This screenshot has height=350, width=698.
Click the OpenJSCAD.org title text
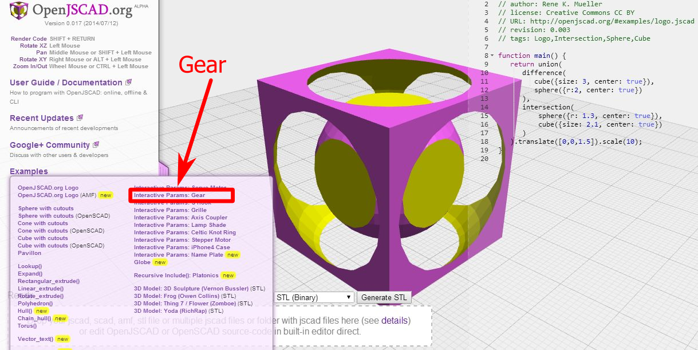82,10
